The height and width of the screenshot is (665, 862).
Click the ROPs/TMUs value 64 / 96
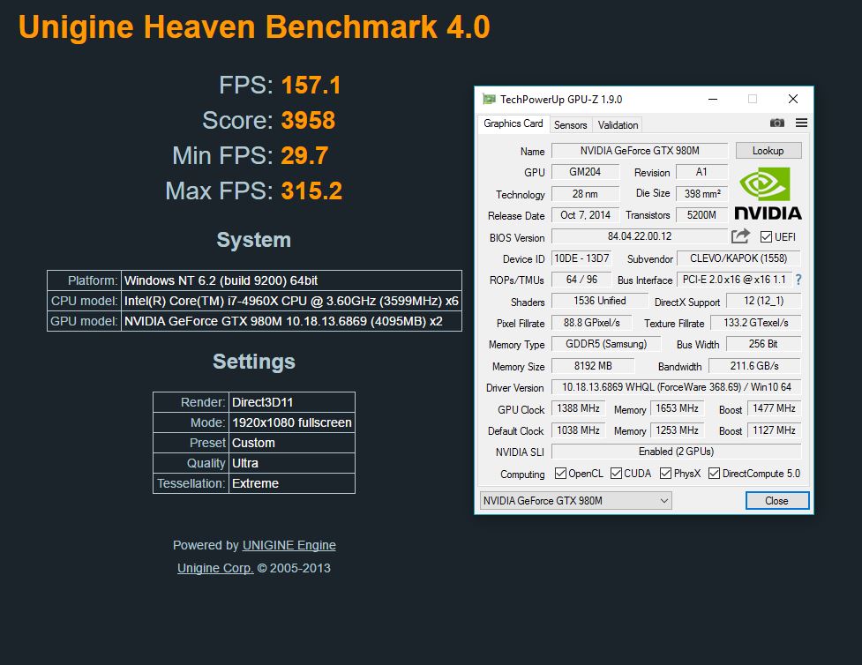[x=581, y=280]
